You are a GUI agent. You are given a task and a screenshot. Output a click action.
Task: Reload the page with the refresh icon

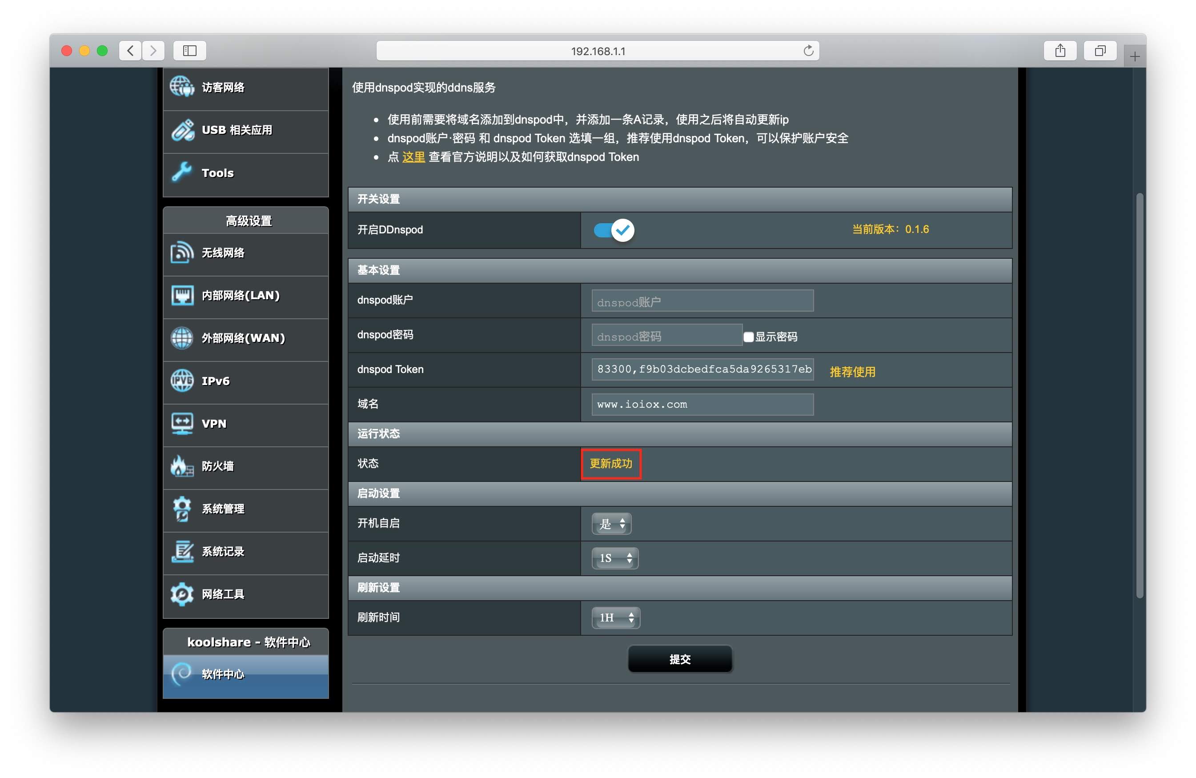[x=808, y=51]
